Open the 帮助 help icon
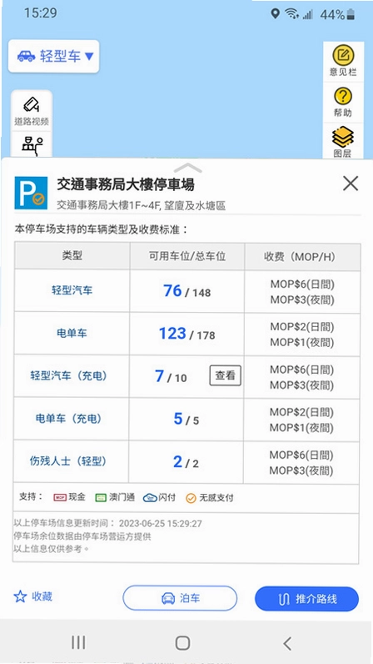This screenshot has height=664, width=373. pyautogui.click(x=343, y=102)
